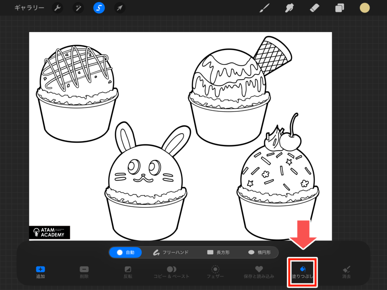Viewport: 387px width, 290px height.
Task: Open the Adjustments magic wand menu
Action: click(x=78, y=8)
